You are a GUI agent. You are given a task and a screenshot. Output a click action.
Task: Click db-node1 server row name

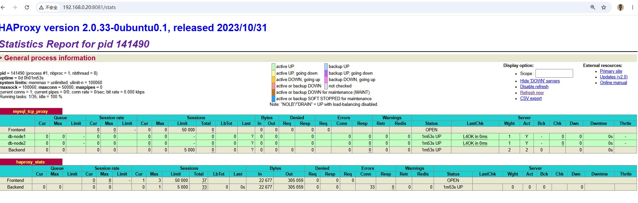point(17,137)
